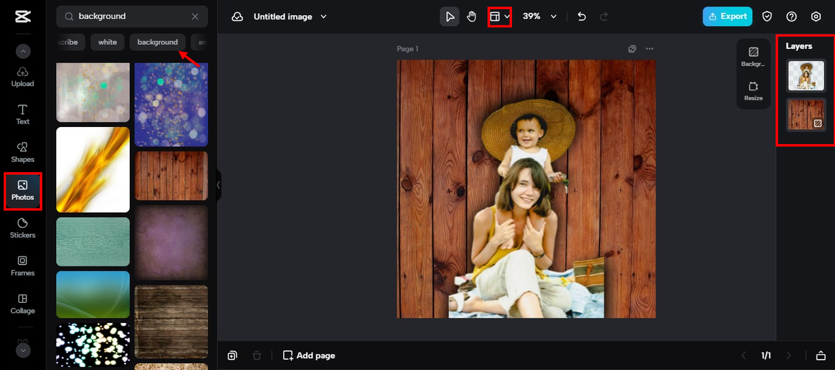Image resolution: width=835 pixels, height=370 pixels.
Task: Select the 'white' search tag
Action: (x=108, y=42)
